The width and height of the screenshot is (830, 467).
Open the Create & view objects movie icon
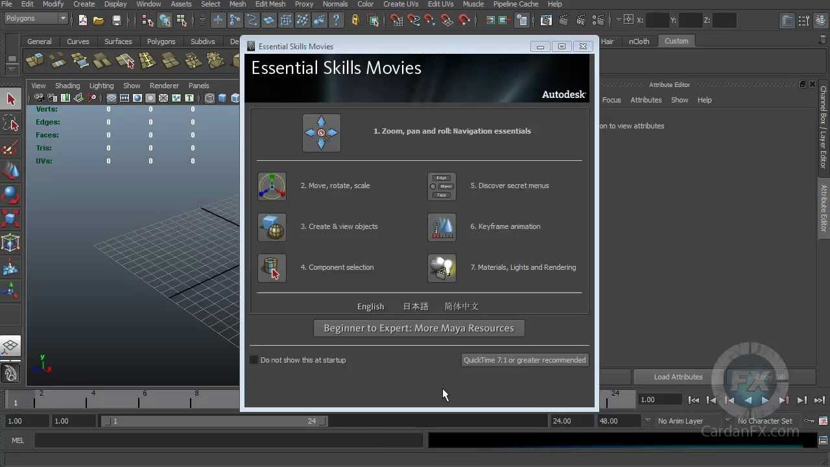[x=272, y=227]
